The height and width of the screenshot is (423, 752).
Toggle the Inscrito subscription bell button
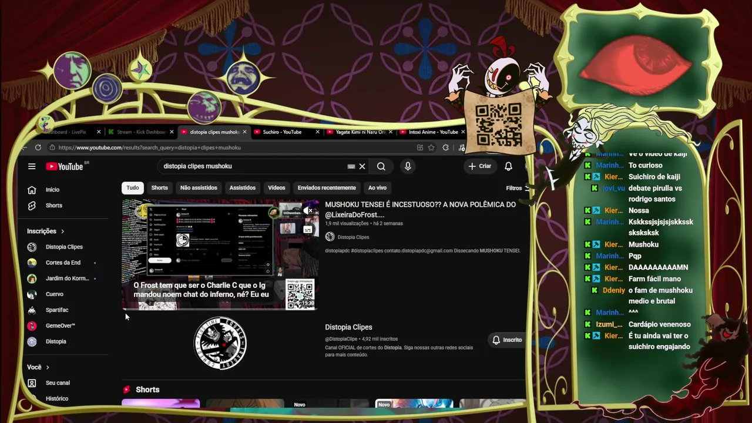tap(507, 340)
